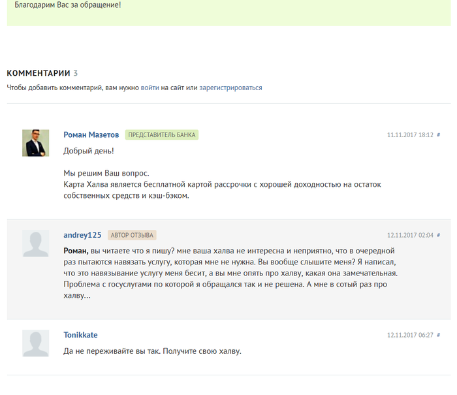457x395 pixels.
Task: Click the 'войти' login link
Action: pyautogui.click(x=150, y=87)
